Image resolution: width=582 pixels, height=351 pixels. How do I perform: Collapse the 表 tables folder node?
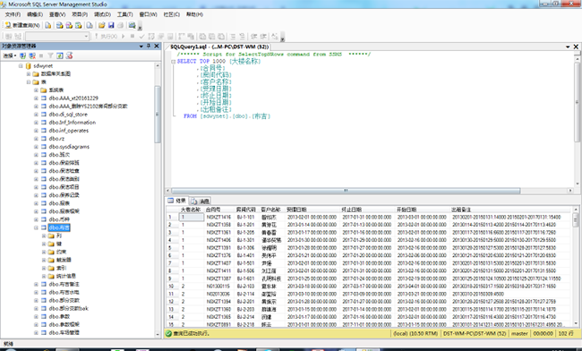(x=29, y=82)
